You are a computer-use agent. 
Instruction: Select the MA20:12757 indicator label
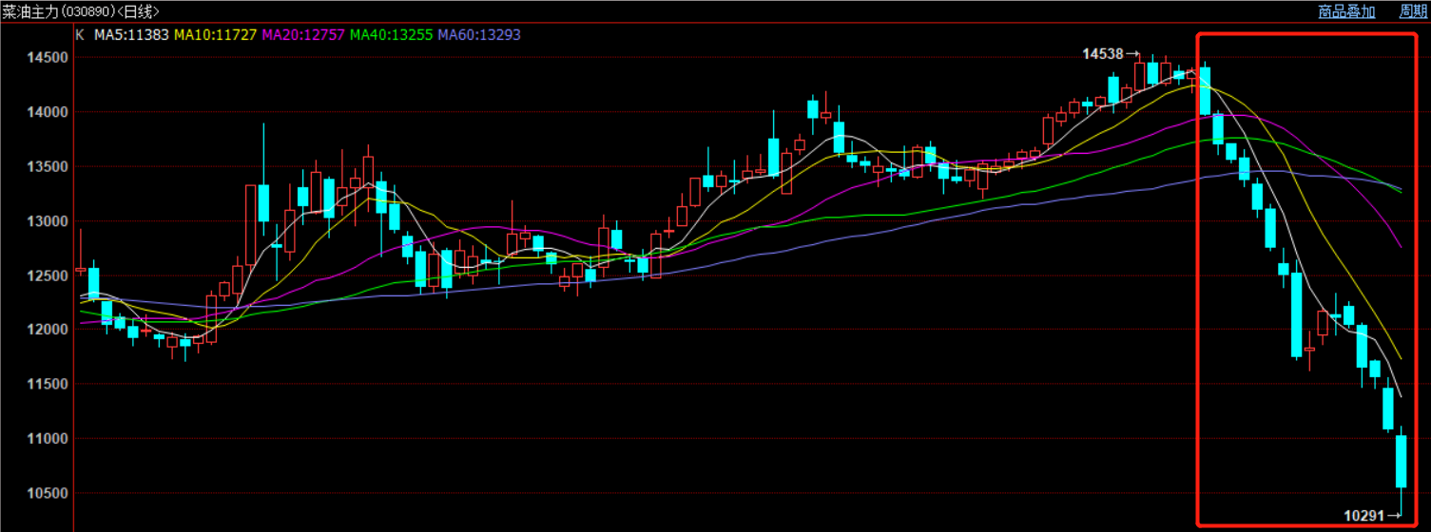pyautogui.click(x=302, y=34)
